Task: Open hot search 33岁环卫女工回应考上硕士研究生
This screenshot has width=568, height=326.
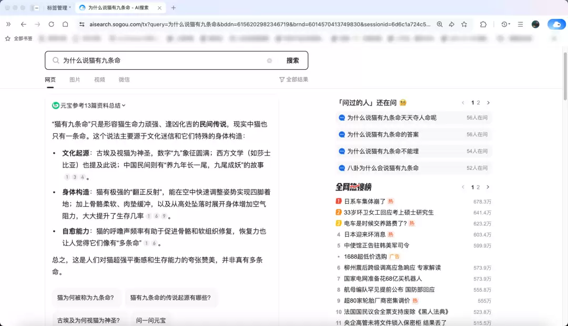Action: coord(389,213)
